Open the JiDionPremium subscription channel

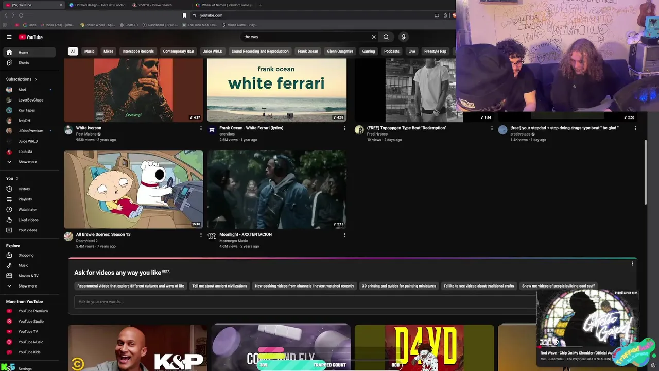point(30,131)
